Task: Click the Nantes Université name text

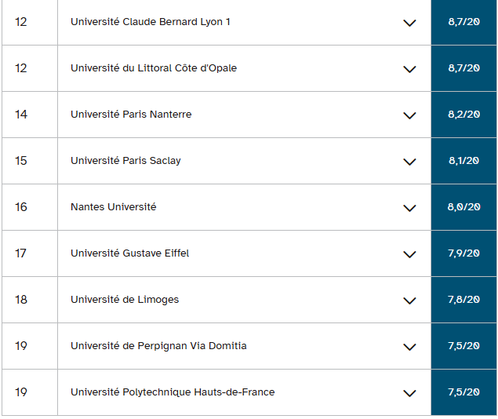Action: (x=113, y=207)
